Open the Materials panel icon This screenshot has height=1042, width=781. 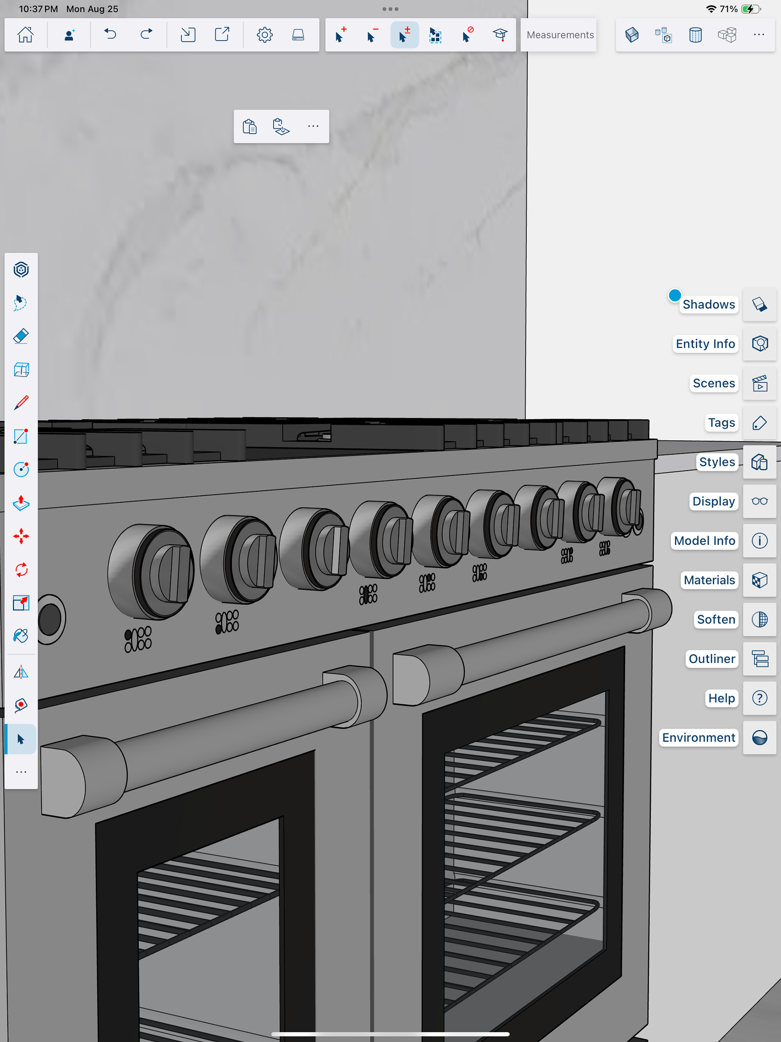tap(759, 580)
